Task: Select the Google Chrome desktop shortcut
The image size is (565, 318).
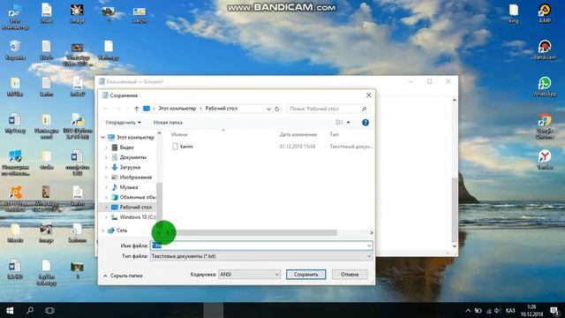Action: point(545,126)
